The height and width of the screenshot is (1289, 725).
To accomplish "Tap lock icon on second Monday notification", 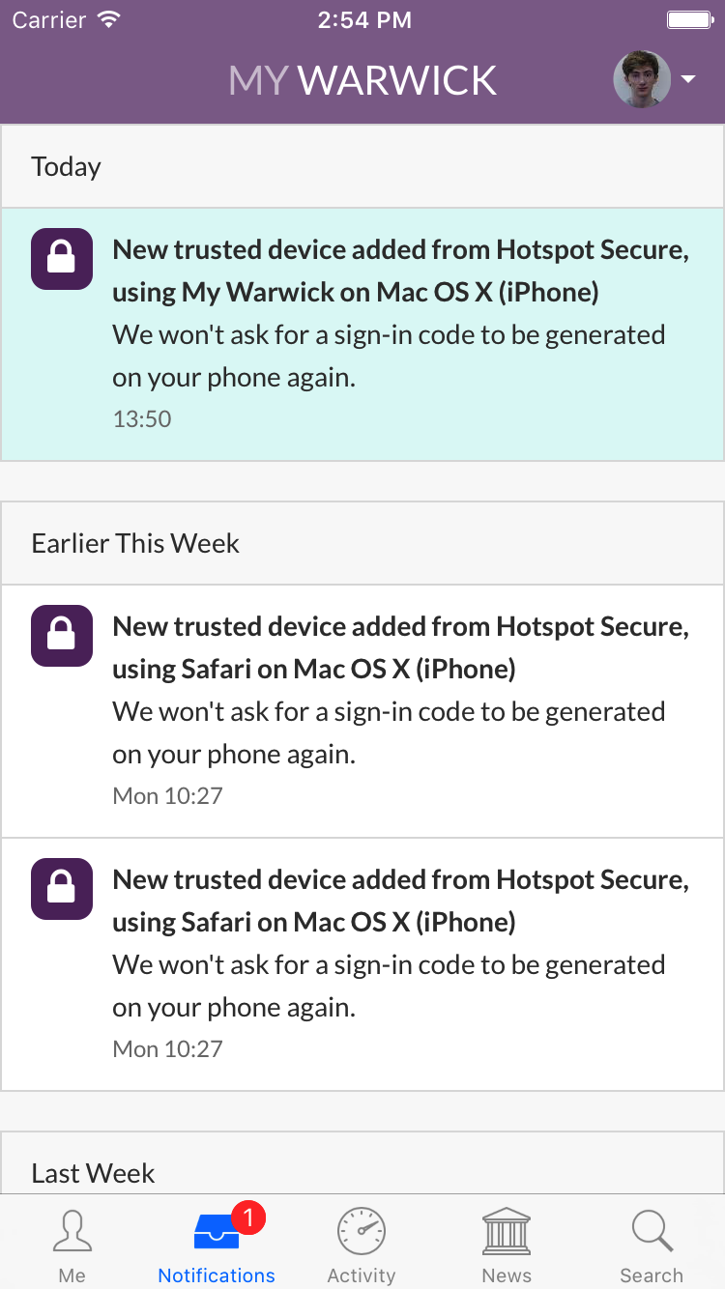I will tap(62, 889).
